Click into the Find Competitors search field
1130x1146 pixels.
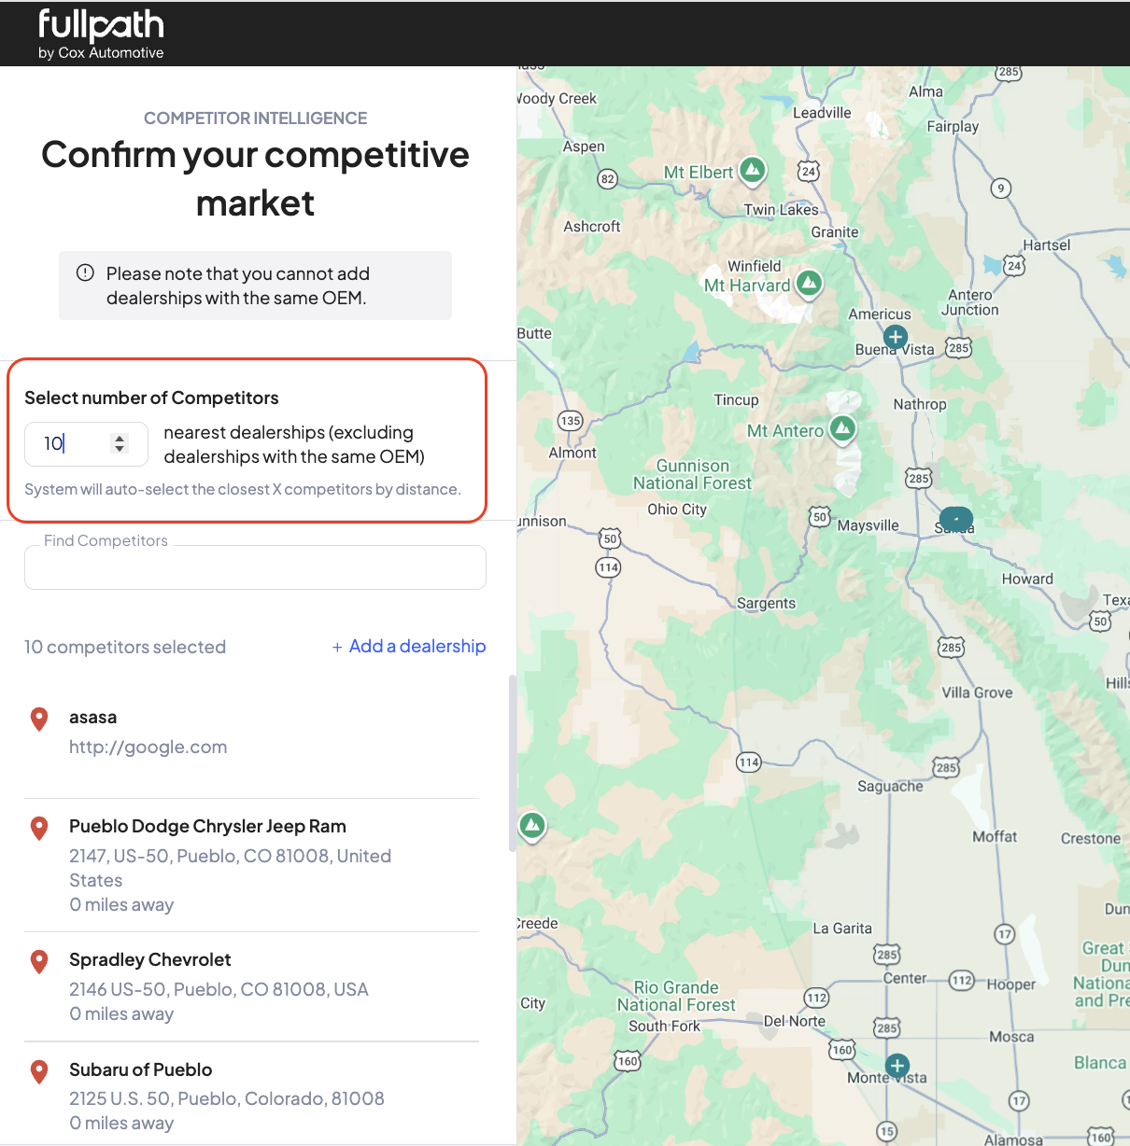coord(255,567)
